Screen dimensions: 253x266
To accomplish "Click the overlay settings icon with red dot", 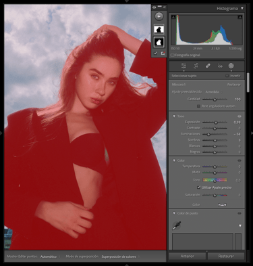I will [163, 53].
